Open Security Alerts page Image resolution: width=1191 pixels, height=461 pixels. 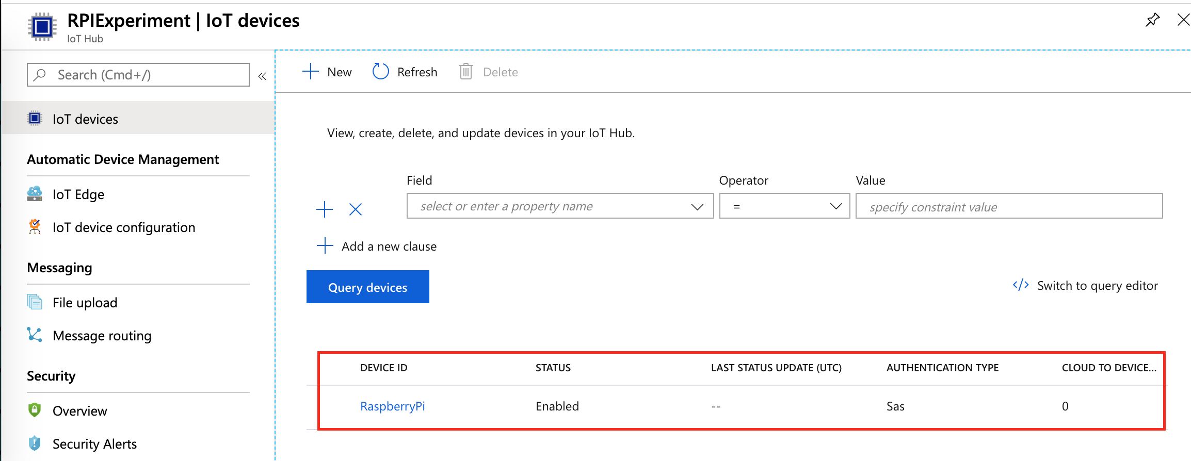pos(95,444)
